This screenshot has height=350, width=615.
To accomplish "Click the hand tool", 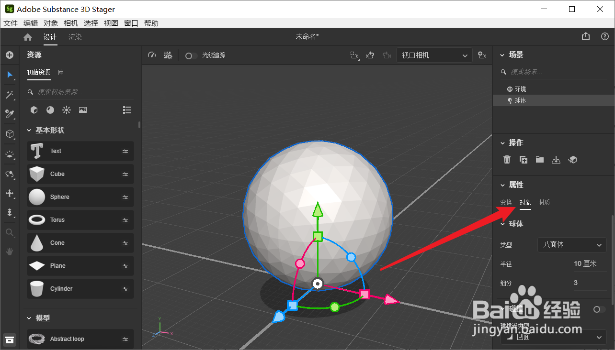I will click(10, 251).
